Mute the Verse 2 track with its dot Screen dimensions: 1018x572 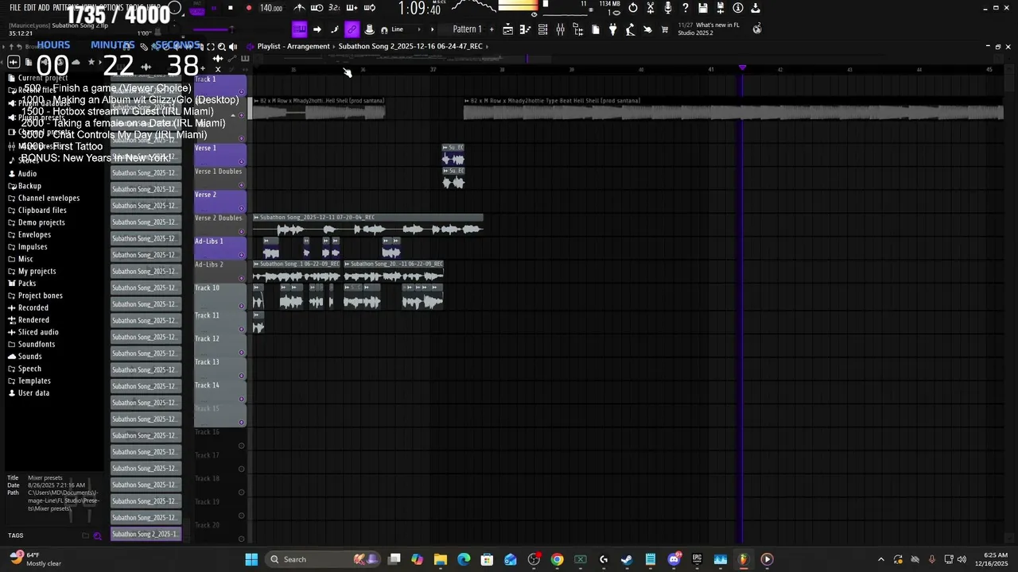(x=242, y=208)
